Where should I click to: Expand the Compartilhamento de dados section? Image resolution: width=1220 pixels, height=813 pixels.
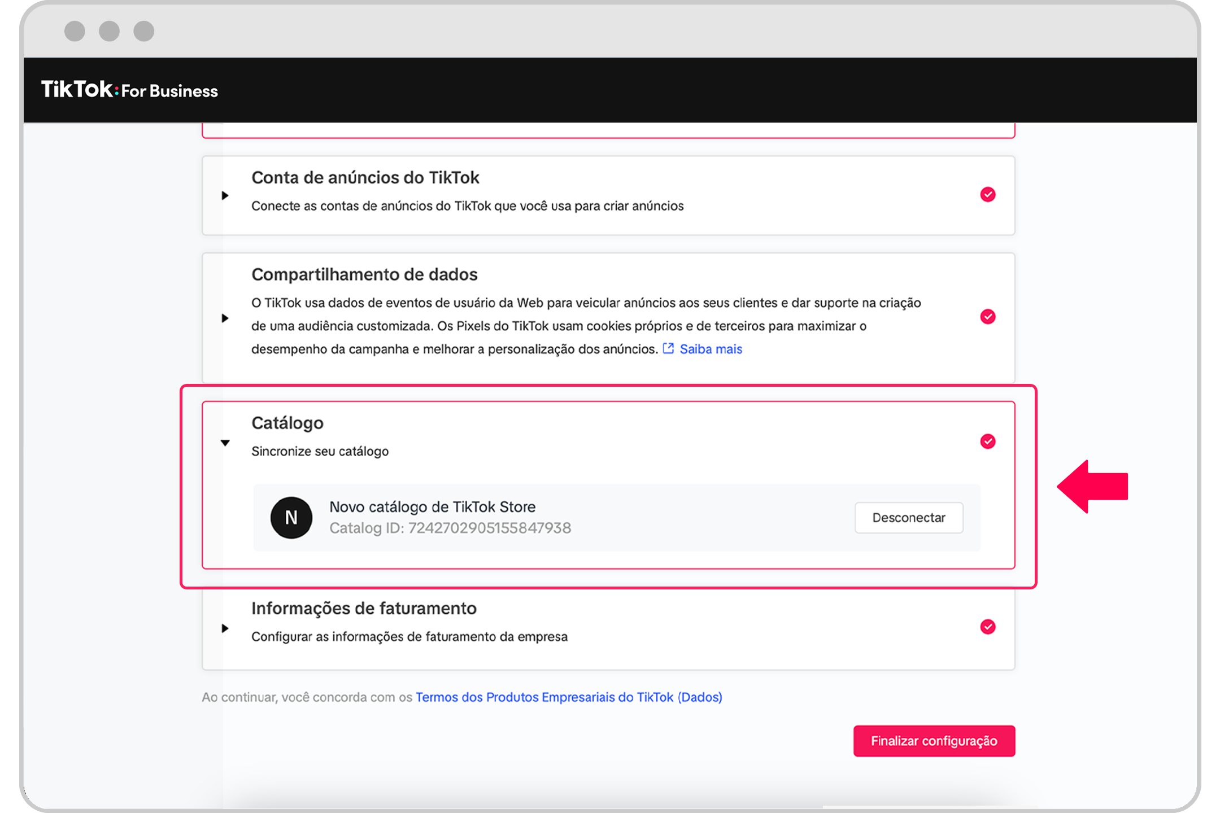click(225, 318)
